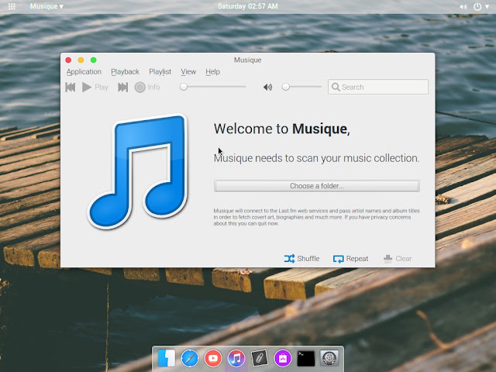Viewport: 496px width, 372px height.
Task: Open the Playback menu
Action: (x=125, y=72)
